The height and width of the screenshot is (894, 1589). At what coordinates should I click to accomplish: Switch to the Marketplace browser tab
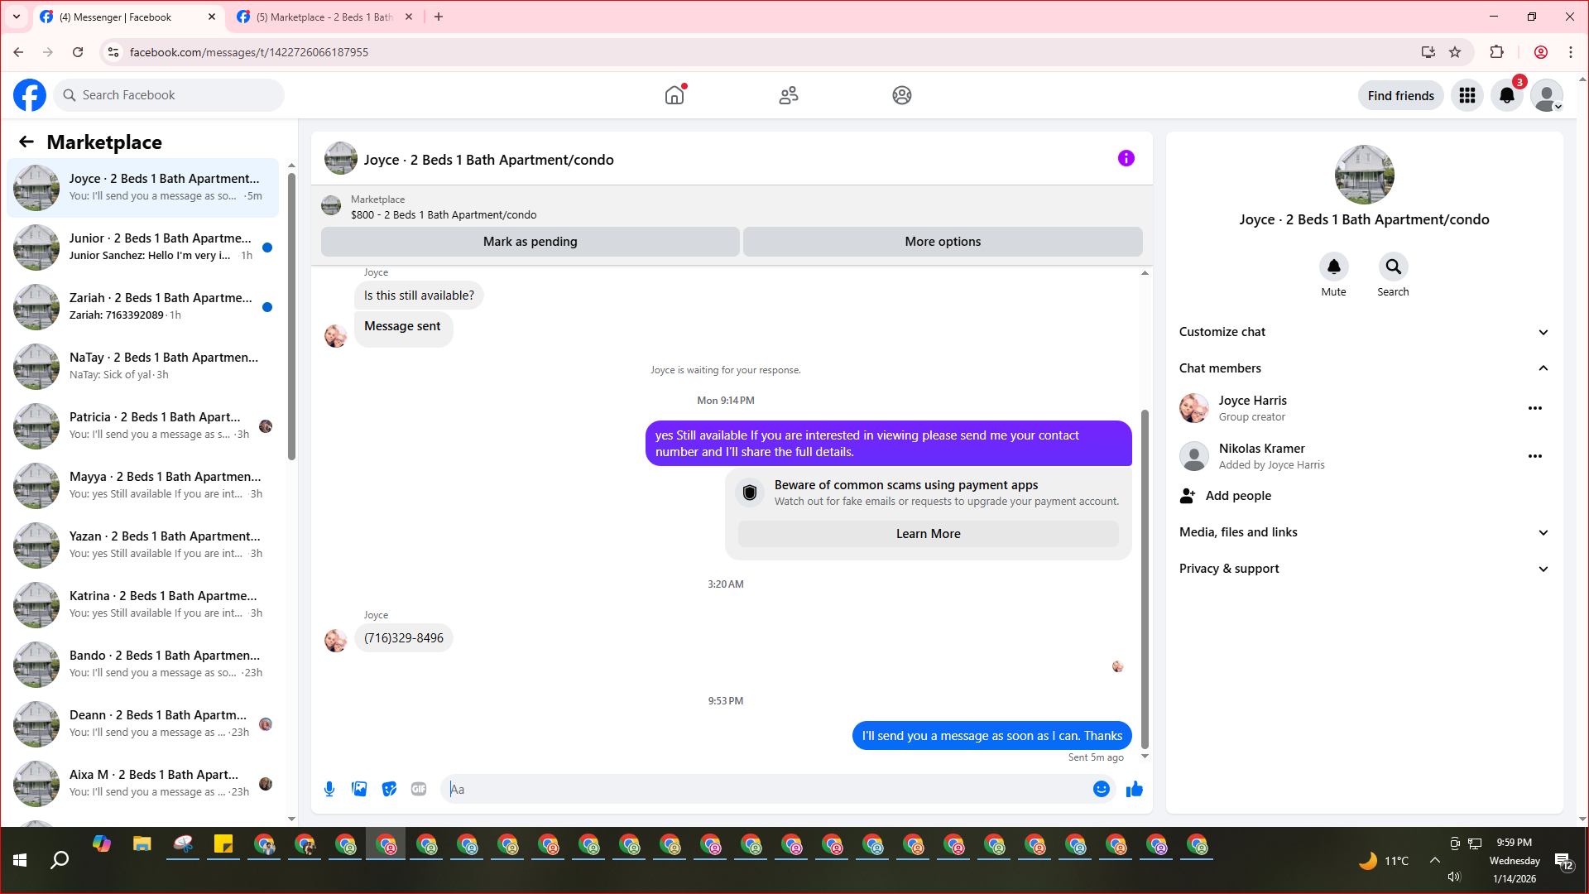click(x=324, y=17)
